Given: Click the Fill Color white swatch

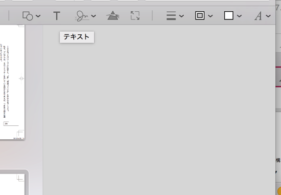Looking at the screenshot, I should point(229,15).
